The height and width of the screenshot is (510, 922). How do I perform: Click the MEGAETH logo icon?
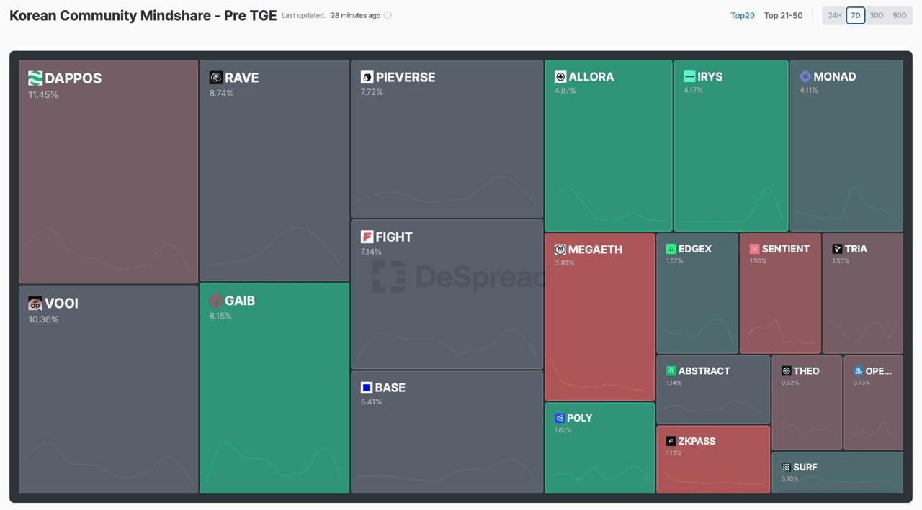tap(560, 250)
